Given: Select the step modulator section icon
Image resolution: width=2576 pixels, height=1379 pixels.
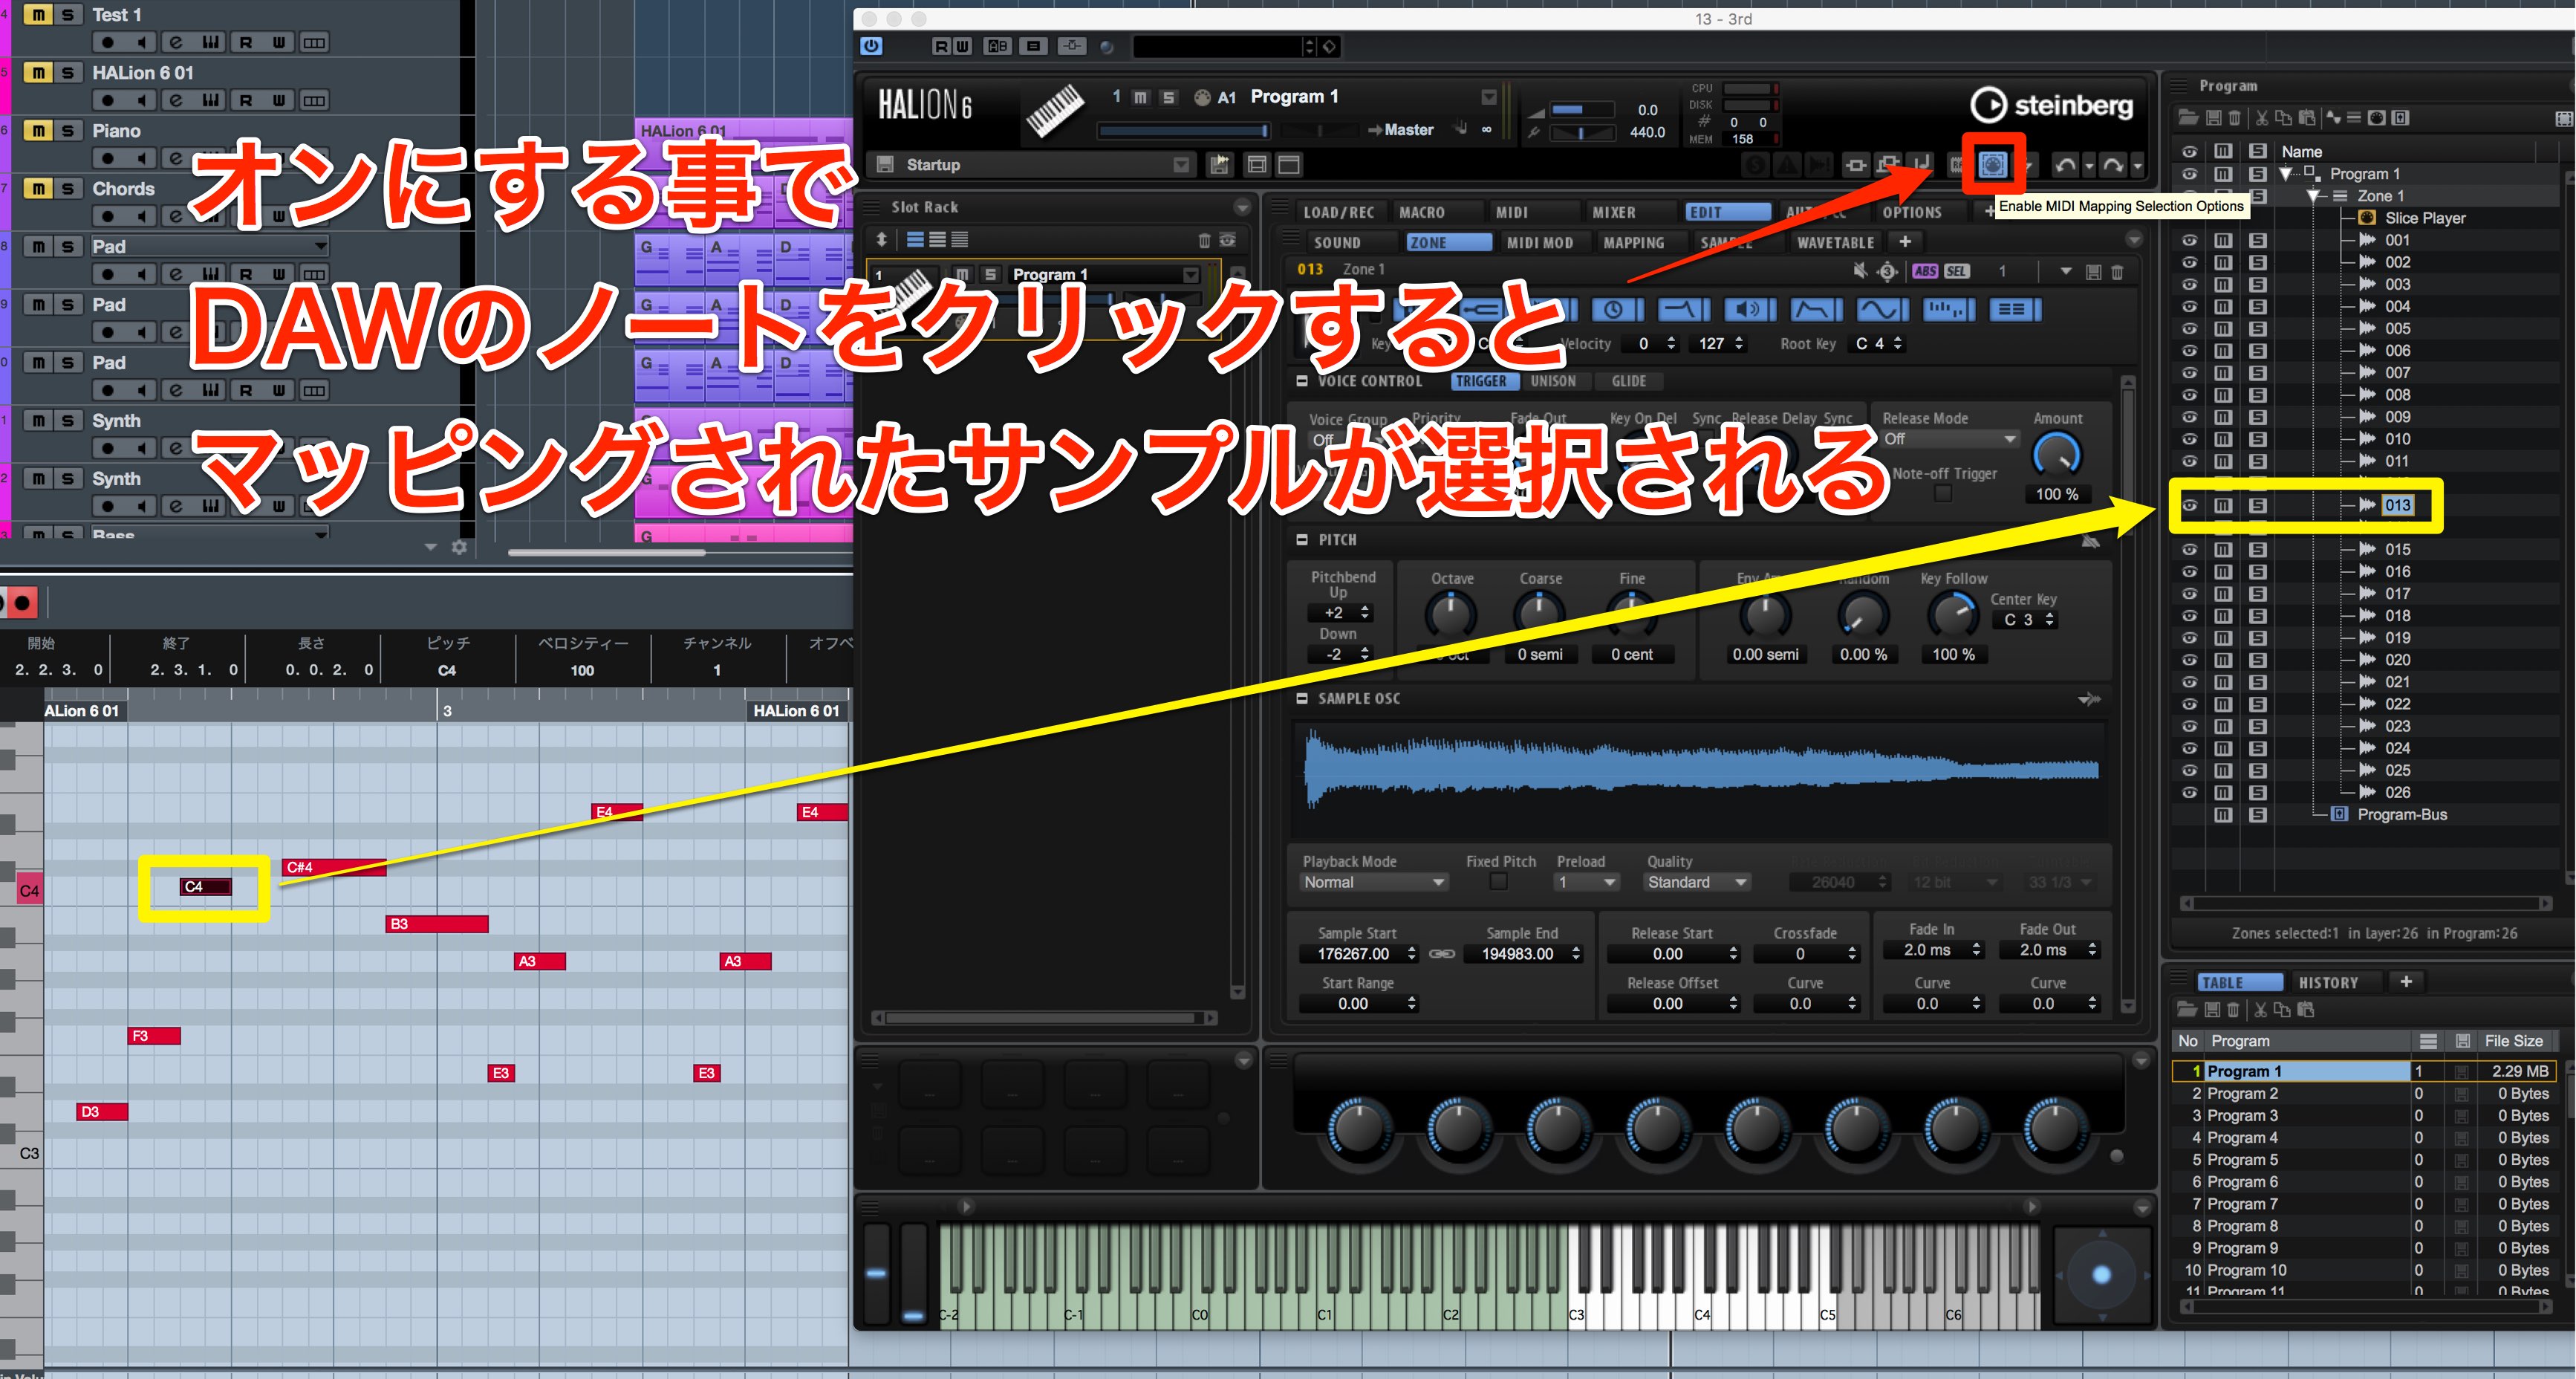Looking at the screenshot, I should coord(1945,310).
